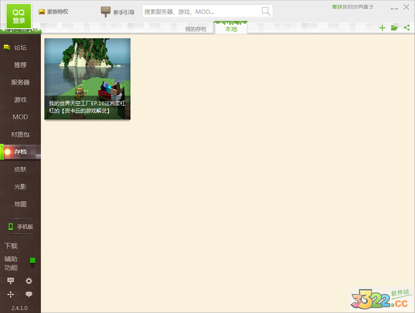415x313 pixels.
Task: Click the speech bubble feedback icon
Action: point(29,294)
